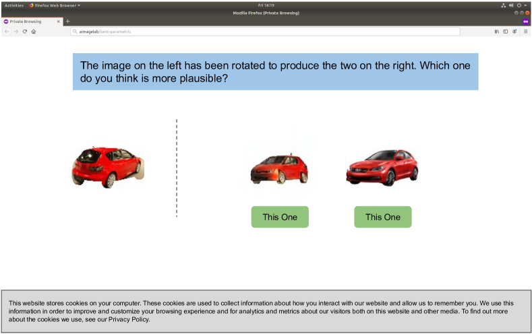Click the cookie notice text at bottom
This screenshot has height=334, width=532.
(x=261, y=311)
